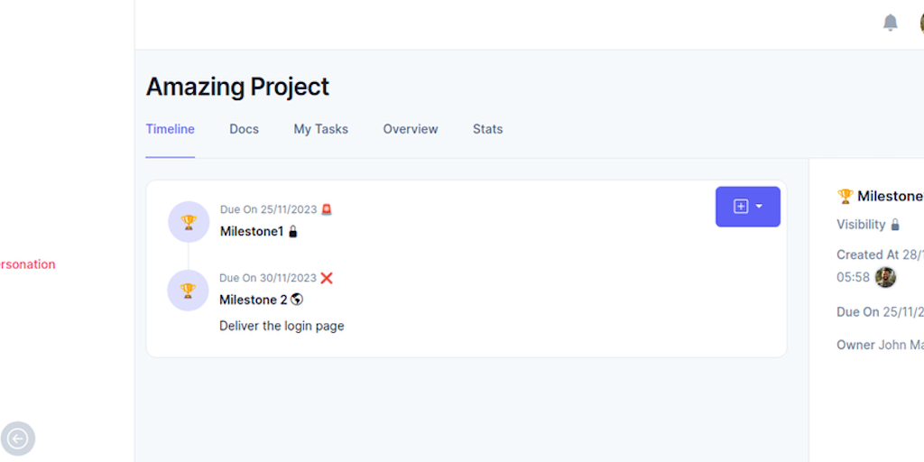Open the purple add item dropdown

tap(747, 207)
